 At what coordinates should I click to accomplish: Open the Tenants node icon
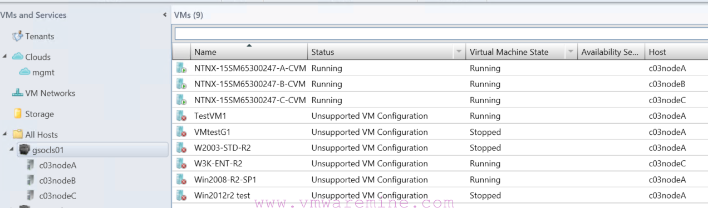(x=17, y=36)
